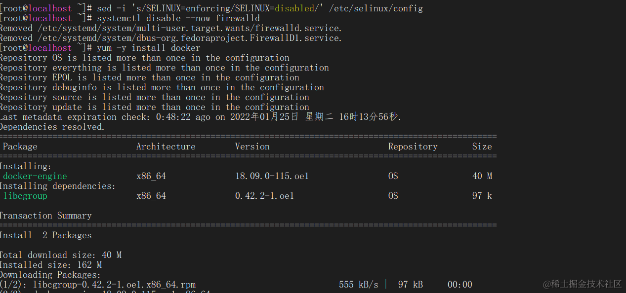Click 'Repository everything is listed' warning line
The image size is (626, 293).
pyautogui.click(x=165, y=68)
